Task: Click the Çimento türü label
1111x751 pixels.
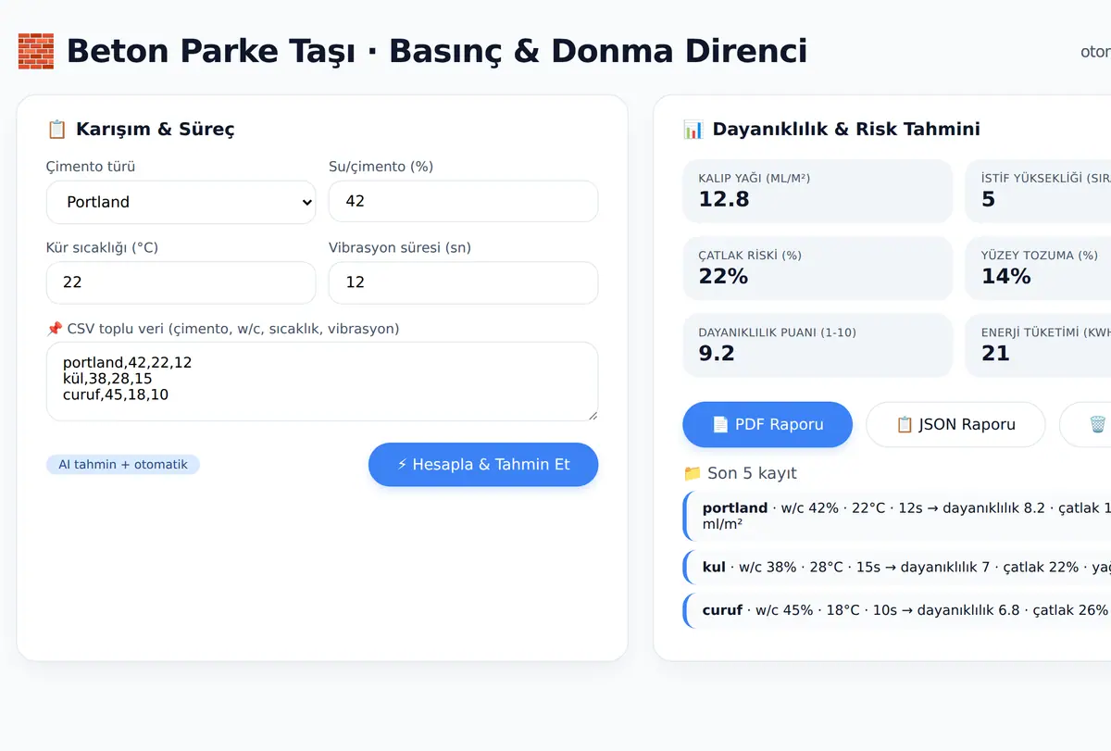Action: point(91,167)
